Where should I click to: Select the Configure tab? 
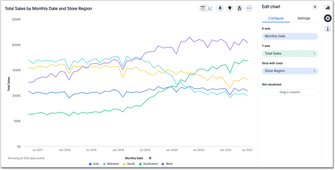(276, 18)
